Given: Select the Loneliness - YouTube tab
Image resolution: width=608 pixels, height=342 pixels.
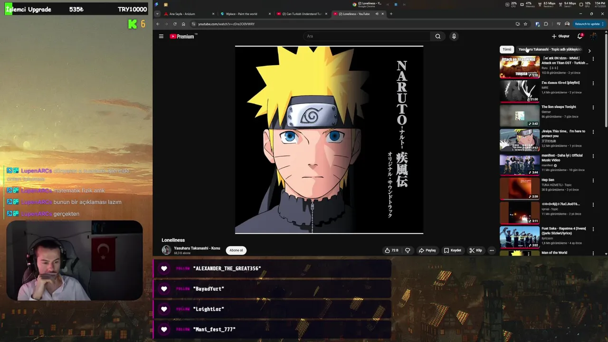Looking at the screenshot, I should point(359,14).
